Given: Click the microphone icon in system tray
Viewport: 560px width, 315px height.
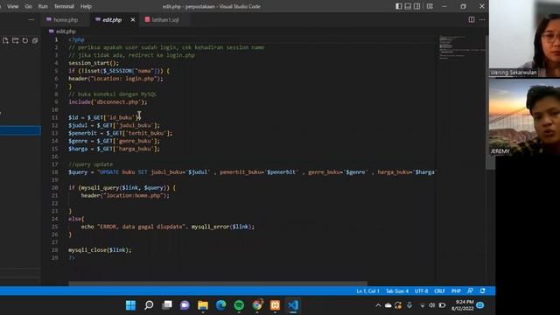Looking at the screenshot, I should click(409, 305).
